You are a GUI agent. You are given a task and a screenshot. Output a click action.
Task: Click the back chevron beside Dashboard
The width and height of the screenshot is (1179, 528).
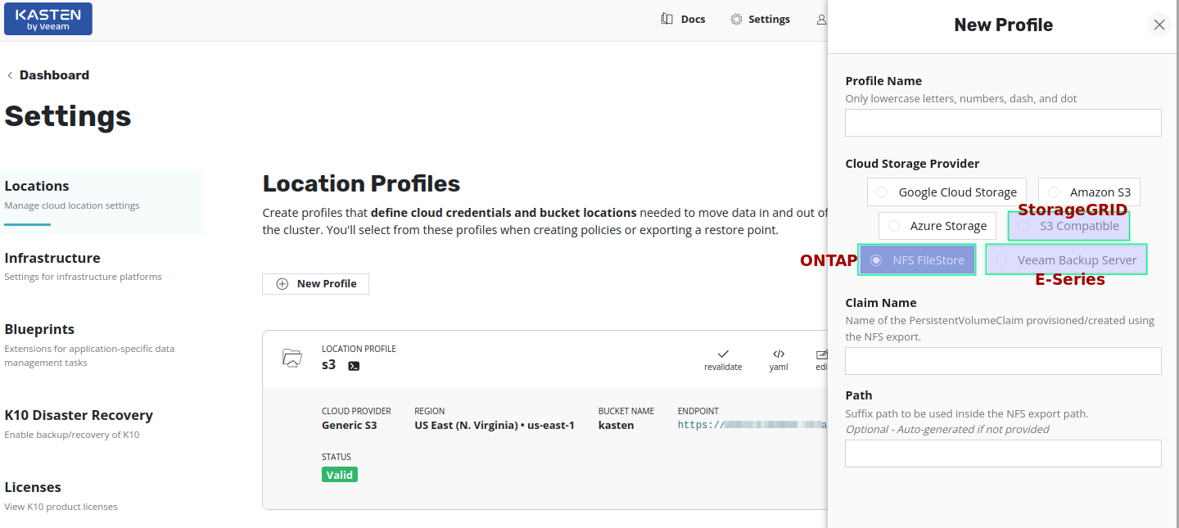click(10, 75)
